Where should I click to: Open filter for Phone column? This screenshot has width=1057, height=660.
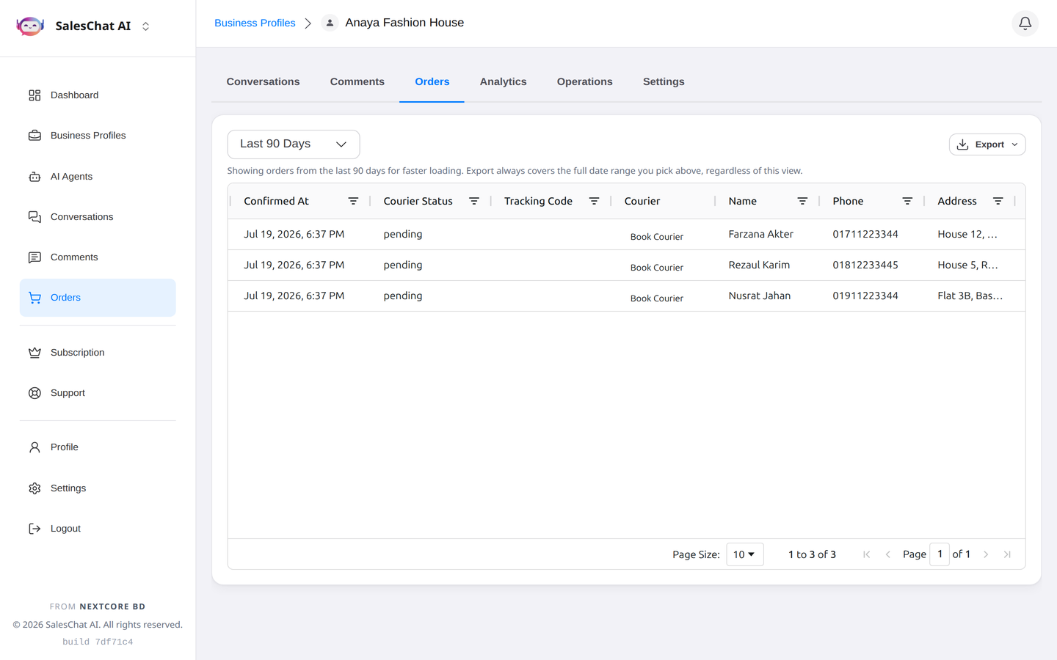click(907, 201)
